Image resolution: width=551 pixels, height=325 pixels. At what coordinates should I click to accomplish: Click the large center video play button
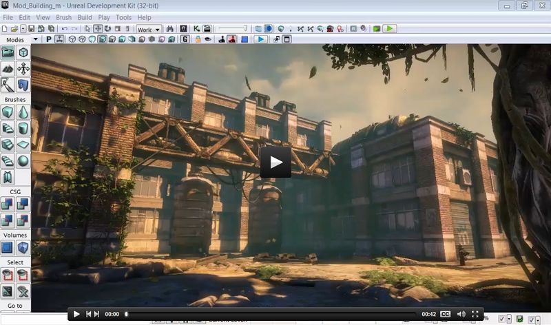(x=275, y=162)
